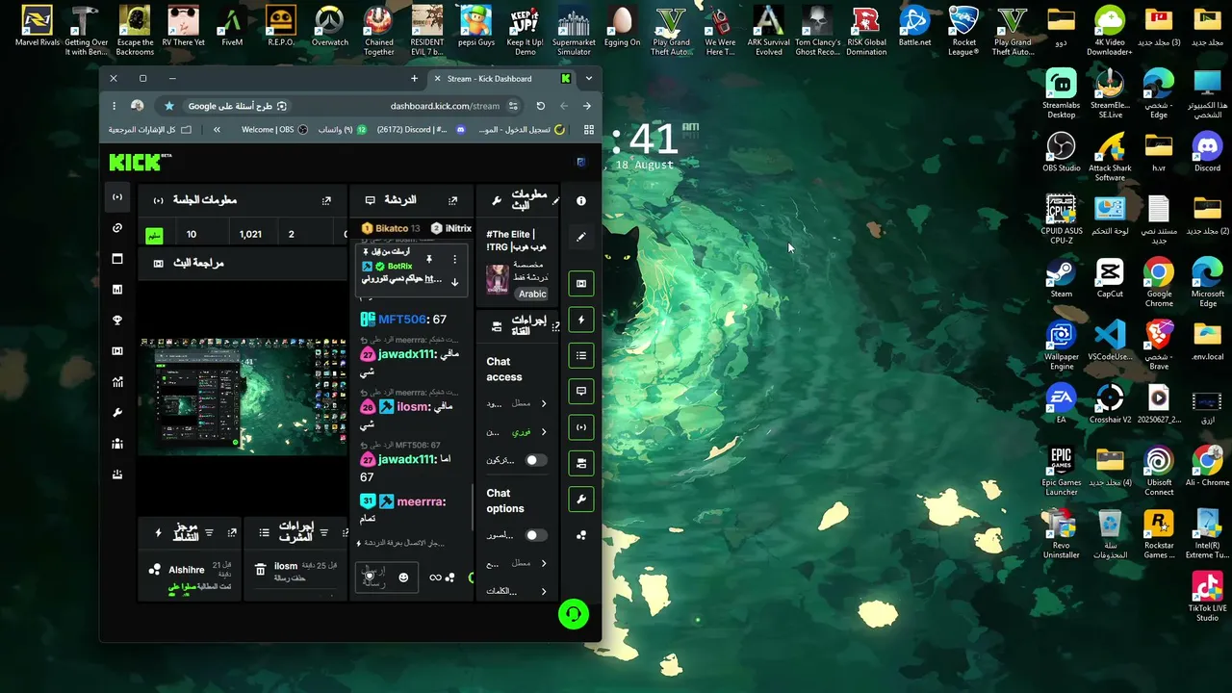Open the Discord bookmark in bookmarks bar

tap(421, 129)
